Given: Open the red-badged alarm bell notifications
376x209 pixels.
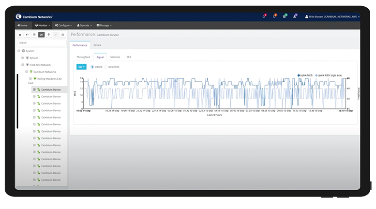Looking at the screenshot, I should (264, 16).
